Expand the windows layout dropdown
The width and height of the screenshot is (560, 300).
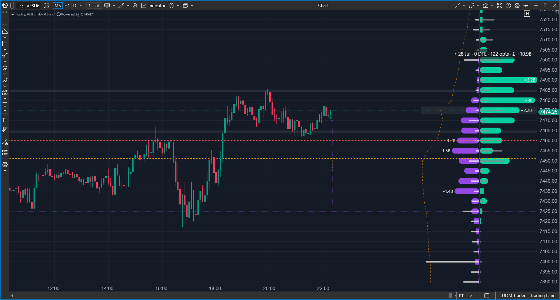[x=192, y=6]
